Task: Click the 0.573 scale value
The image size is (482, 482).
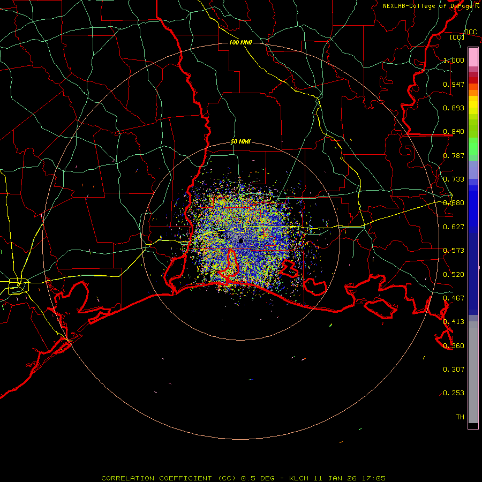Action: point(454,251)
